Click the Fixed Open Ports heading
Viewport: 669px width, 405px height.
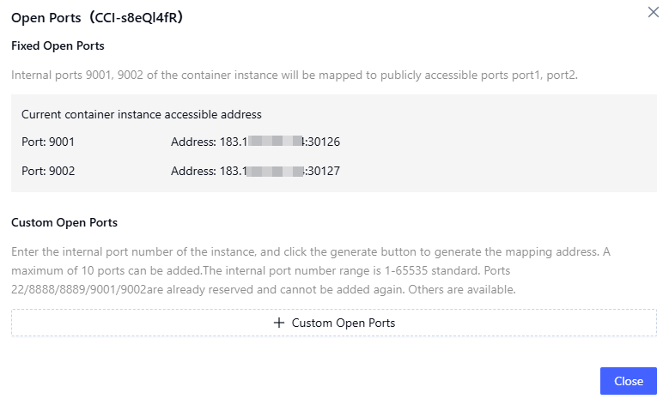click(x=58, y=45)
